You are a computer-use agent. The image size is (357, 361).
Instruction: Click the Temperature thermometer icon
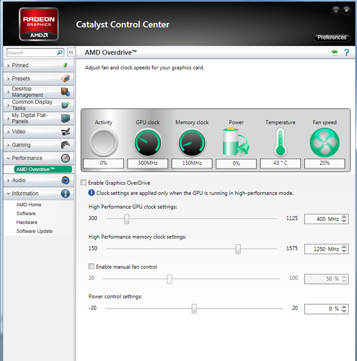(x=280, y=143)
